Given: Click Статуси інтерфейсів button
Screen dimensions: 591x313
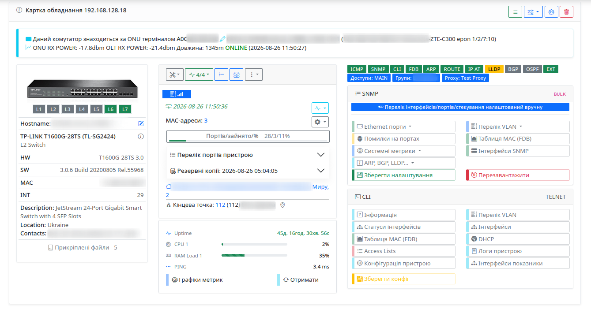Looking at the screenshot, I should tap(403, 227).
